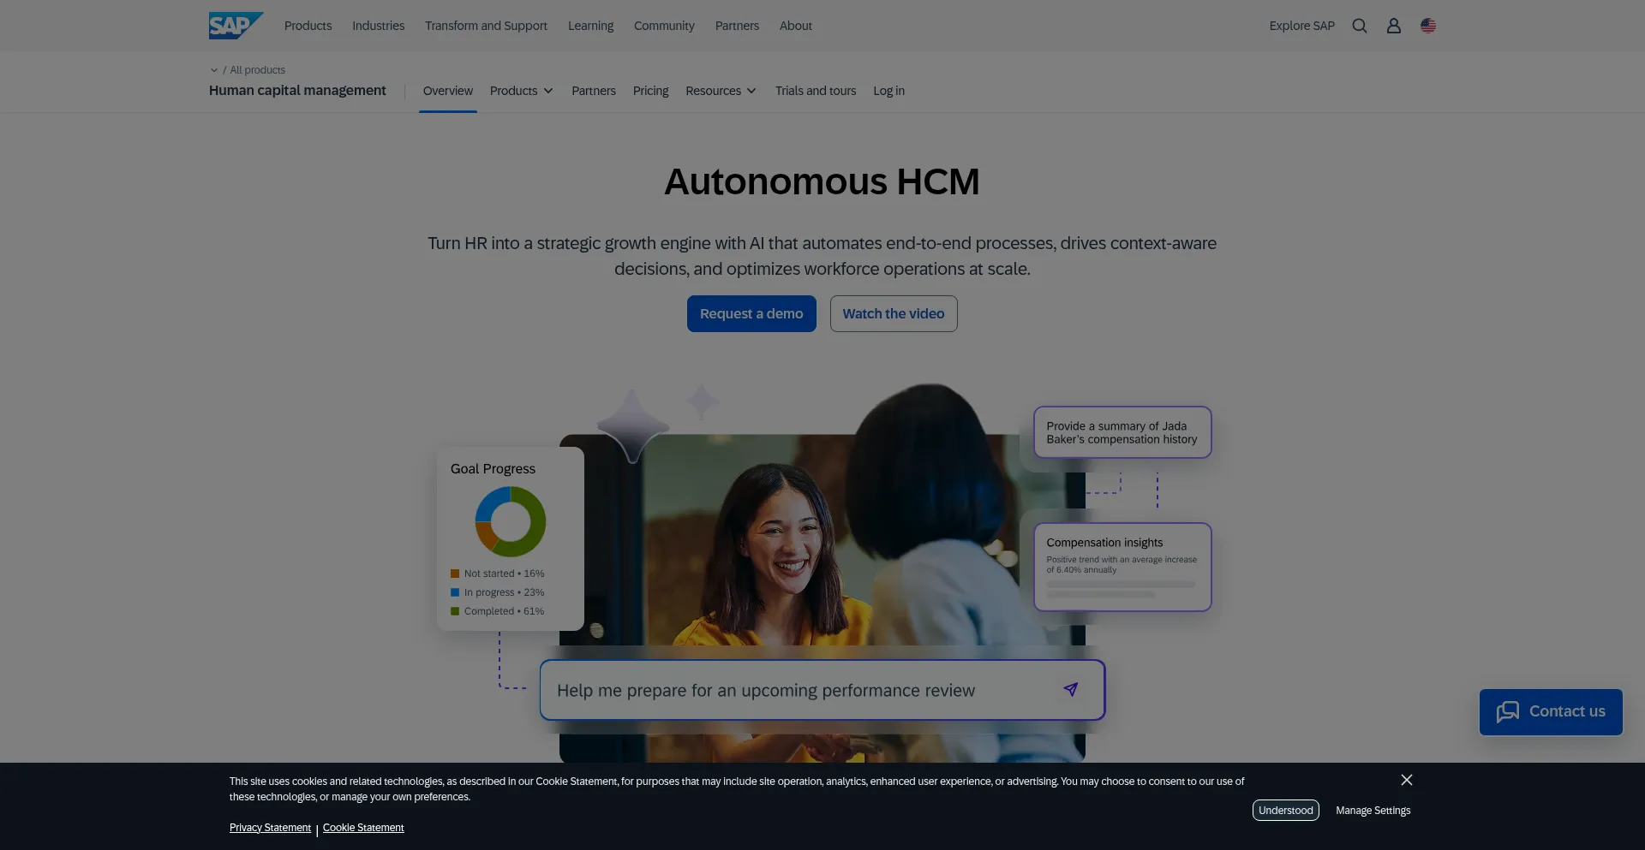The width and height of the screenshot is (1645, 850).
Task: Expand the Resources dropdown
Action: [x=721, y=91]
